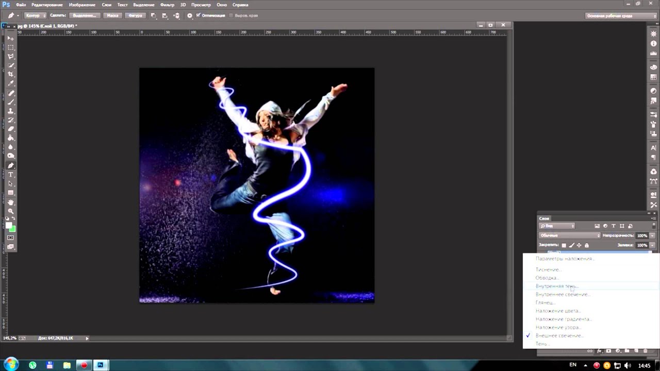Toggle layer filtering switch in Слои panel

(x=654, y=226)
